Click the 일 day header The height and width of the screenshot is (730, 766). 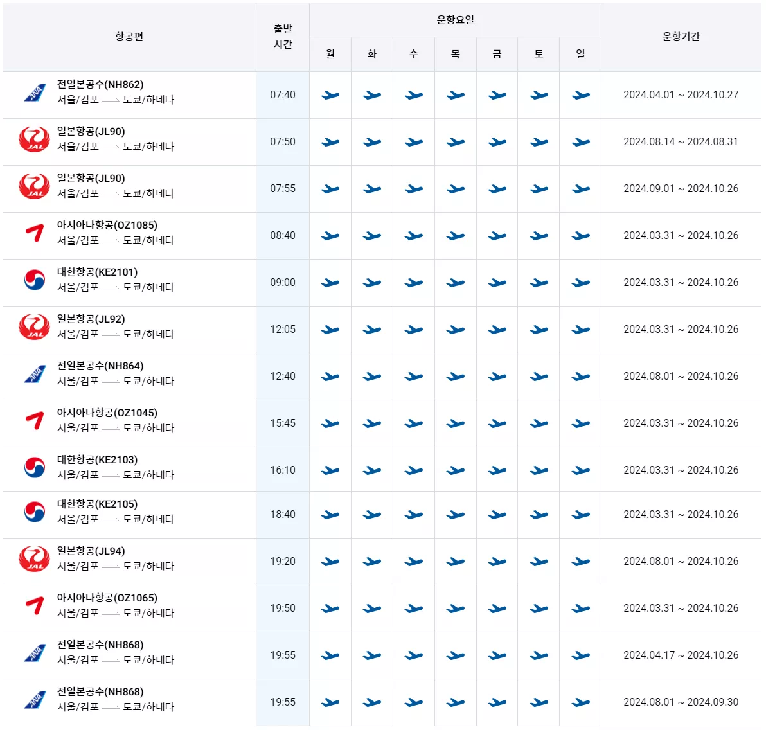tap(580, 54)
